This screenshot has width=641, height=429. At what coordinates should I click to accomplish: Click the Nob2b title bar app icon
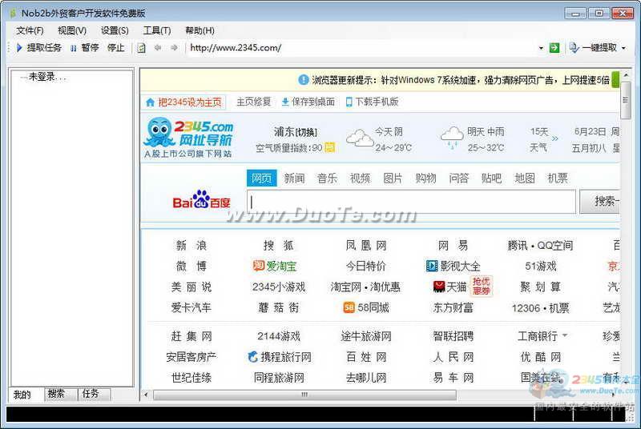pyautogui.click(x=13, y=14)
